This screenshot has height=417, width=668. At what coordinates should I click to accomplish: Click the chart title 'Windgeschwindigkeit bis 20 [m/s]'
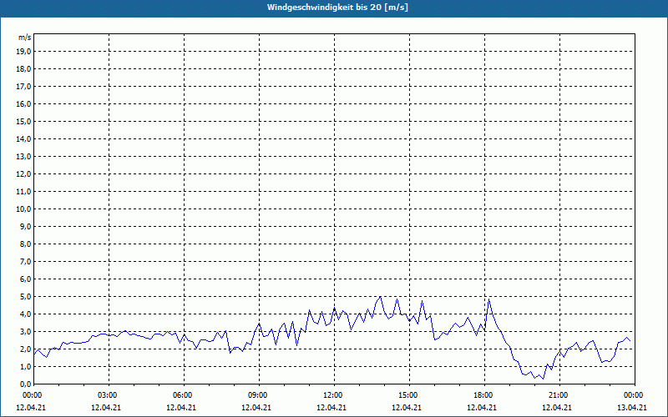pos(337,8)
